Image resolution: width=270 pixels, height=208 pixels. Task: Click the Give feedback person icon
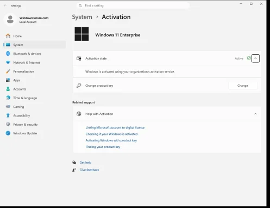pyautogui.click(x=74, y=170)
